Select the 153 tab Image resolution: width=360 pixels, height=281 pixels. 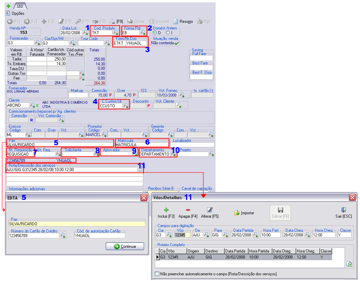(20, 6)
